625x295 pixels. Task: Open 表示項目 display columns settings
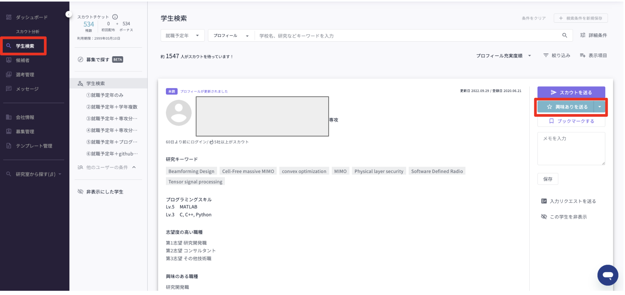click(593, 55)
